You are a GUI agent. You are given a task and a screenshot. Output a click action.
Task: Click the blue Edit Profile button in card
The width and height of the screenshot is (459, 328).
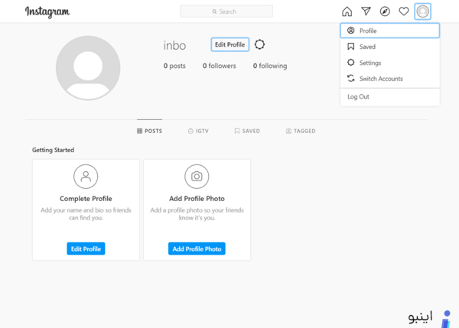tap(86, 248)
